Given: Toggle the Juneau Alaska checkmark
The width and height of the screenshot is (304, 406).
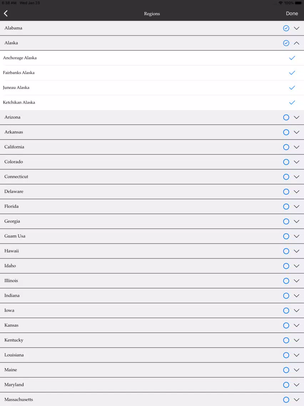Looking at the screenshot, I should [x=292, y=88].
